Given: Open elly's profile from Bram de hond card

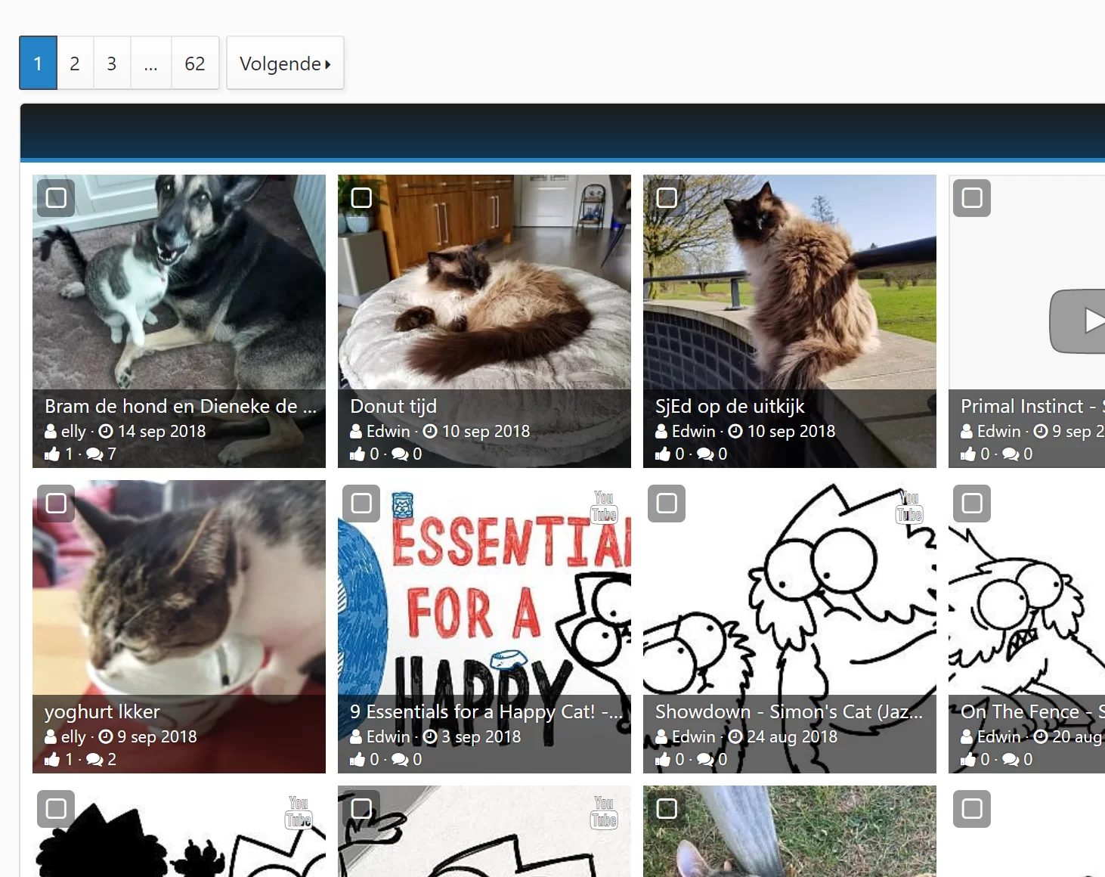Looking at the screenshot, I should 73,431.
